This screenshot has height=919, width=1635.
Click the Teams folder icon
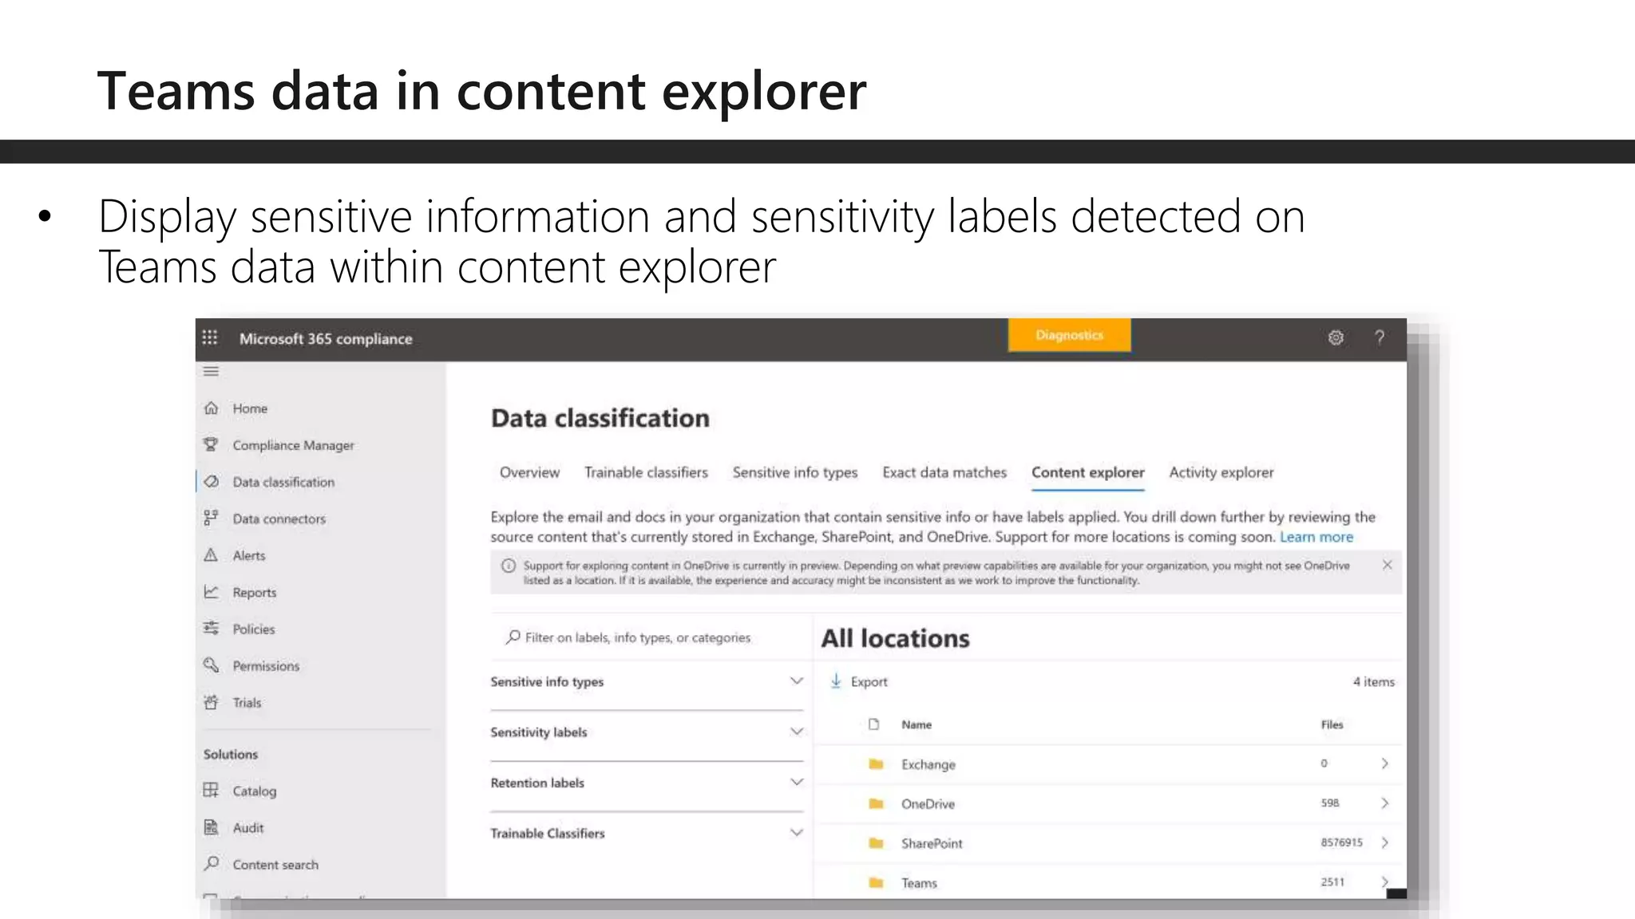click(x=876, y=882)
